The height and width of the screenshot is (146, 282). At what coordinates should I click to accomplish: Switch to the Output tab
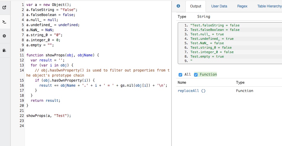click(196, 6)
